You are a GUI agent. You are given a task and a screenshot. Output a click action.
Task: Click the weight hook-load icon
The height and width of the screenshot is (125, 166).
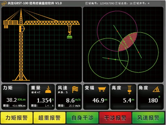[x=48, y=89]
